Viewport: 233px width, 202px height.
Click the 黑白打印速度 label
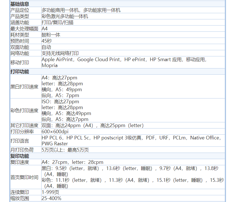(x=24, y=87)
